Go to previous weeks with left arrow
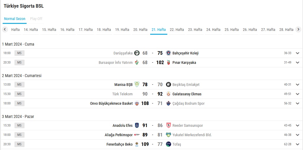Image resolution: width=303 pixels, height=150 pixels. point(5,30)
